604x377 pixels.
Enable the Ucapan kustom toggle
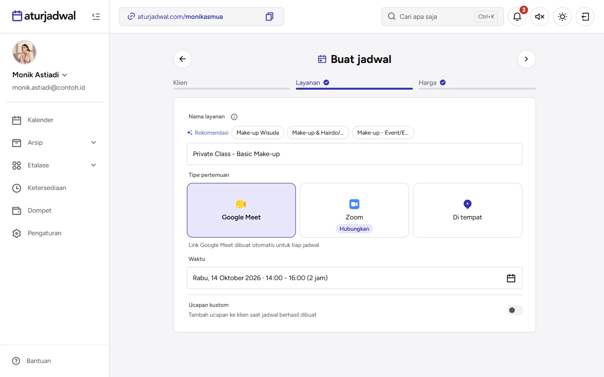(515, 310)
